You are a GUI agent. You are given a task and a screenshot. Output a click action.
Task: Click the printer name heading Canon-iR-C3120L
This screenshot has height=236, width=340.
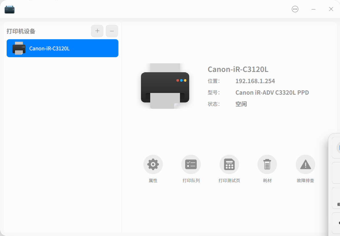click(x=238, y=69)
